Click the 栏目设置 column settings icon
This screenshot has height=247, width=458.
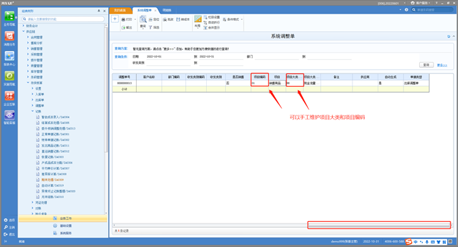tap(206, 17)
